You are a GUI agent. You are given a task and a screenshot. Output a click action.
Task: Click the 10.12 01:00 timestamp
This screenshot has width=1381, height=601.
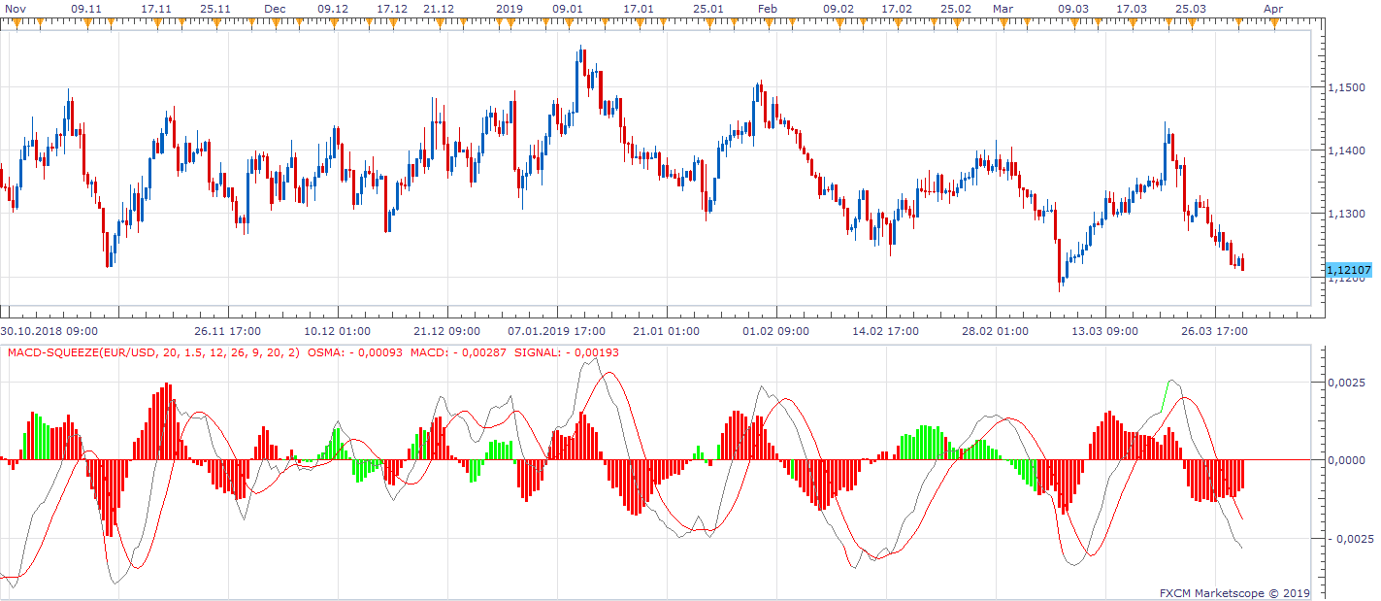pos(337,331)
